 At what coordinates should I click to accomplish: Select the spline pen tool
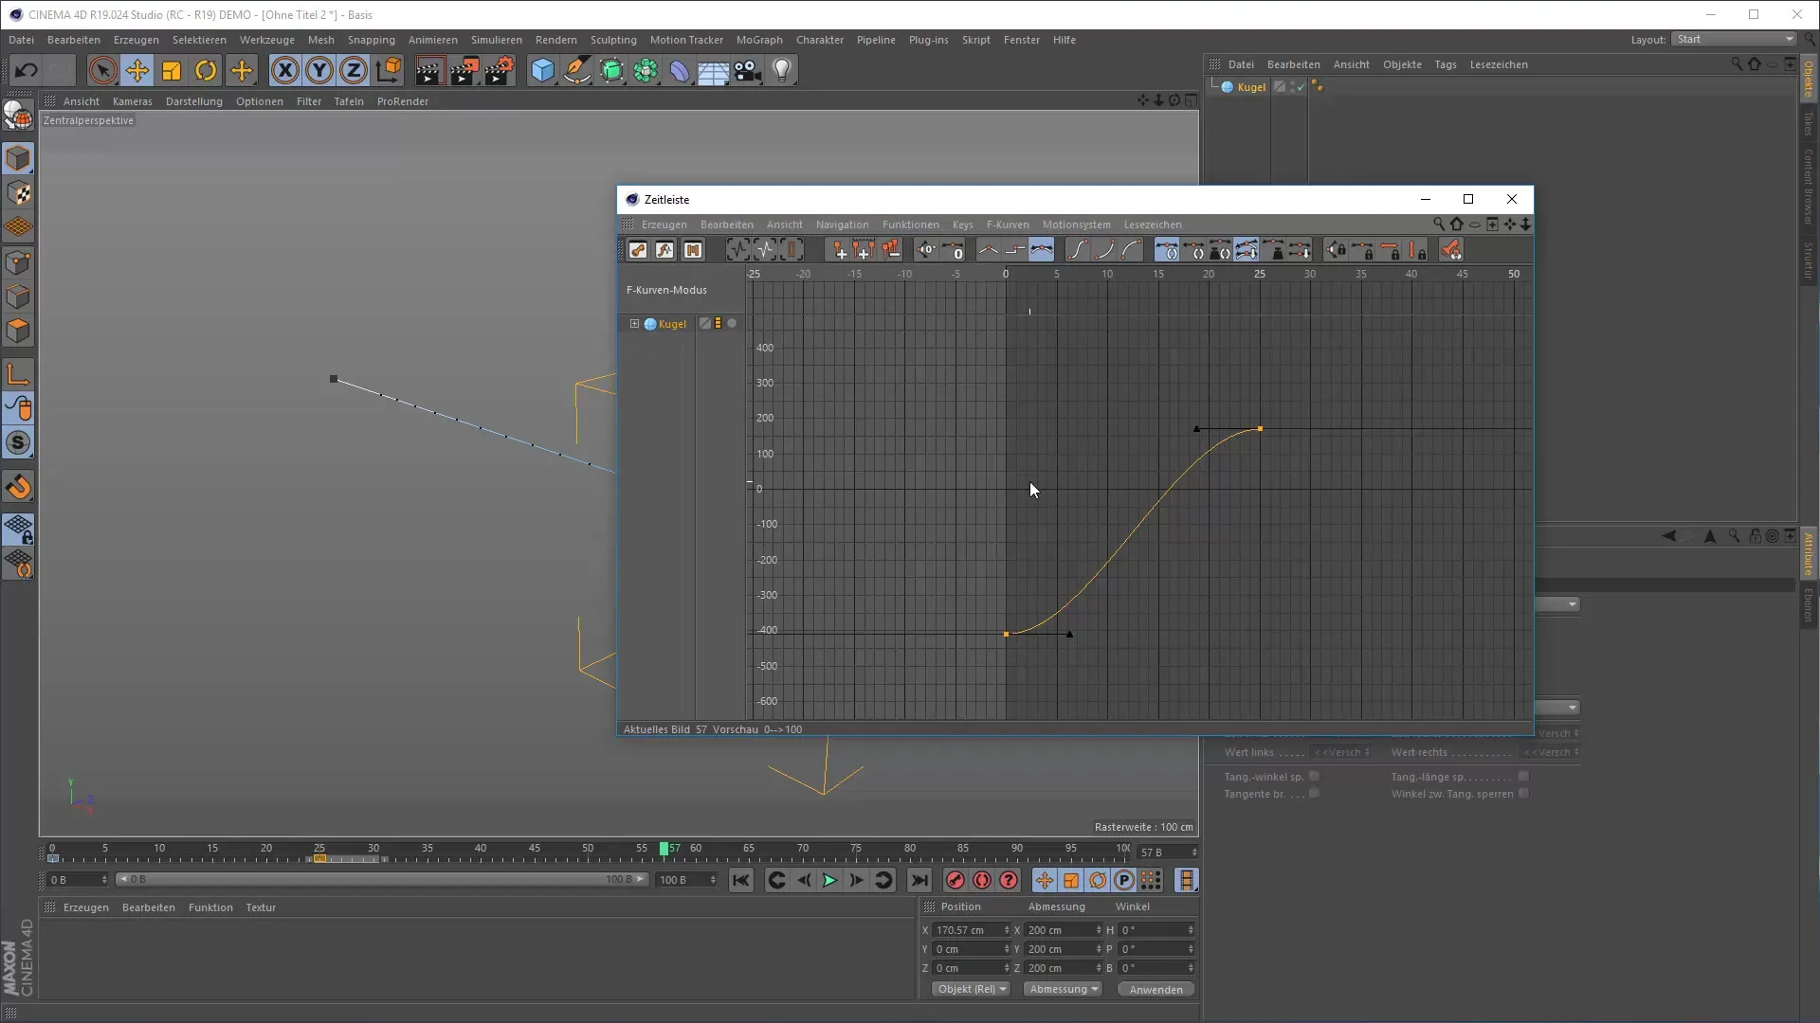click(x=577, y=70)
